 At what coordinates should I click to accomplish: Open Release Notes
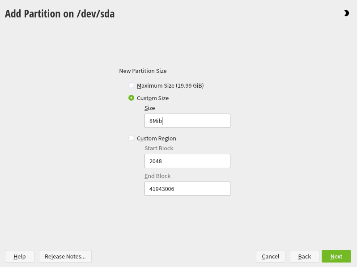pyautogui.click(x=65, y=256)
